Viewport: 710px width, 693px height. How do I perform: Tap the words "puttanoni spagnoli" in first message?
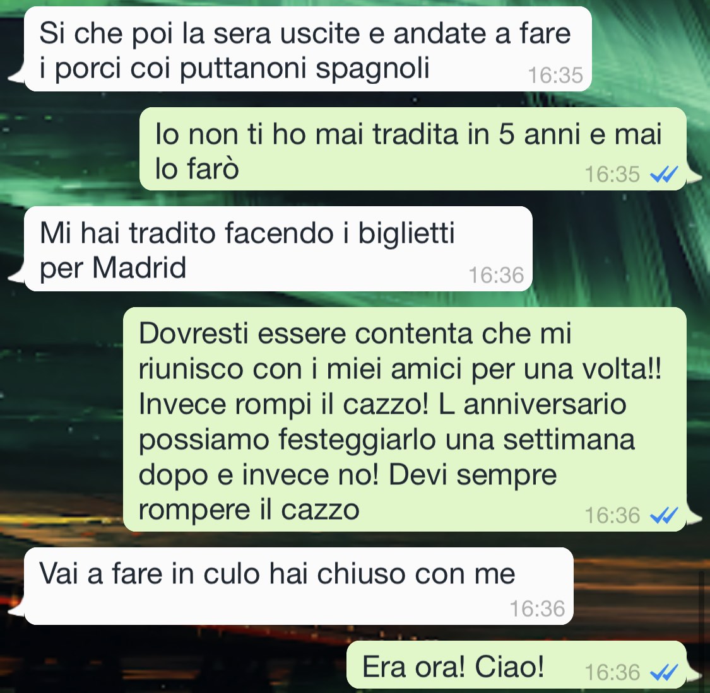click(305, 69)
